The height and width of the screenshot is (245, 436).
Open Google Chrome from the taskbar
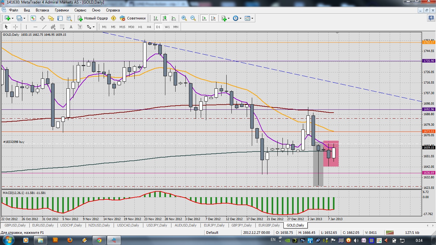point(99,240)
